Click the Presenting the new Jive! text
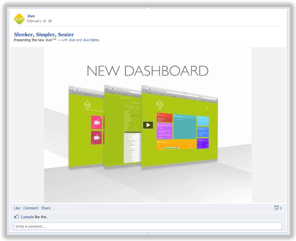This screenshot has height=241, width=296. click(x=35, y=40)
